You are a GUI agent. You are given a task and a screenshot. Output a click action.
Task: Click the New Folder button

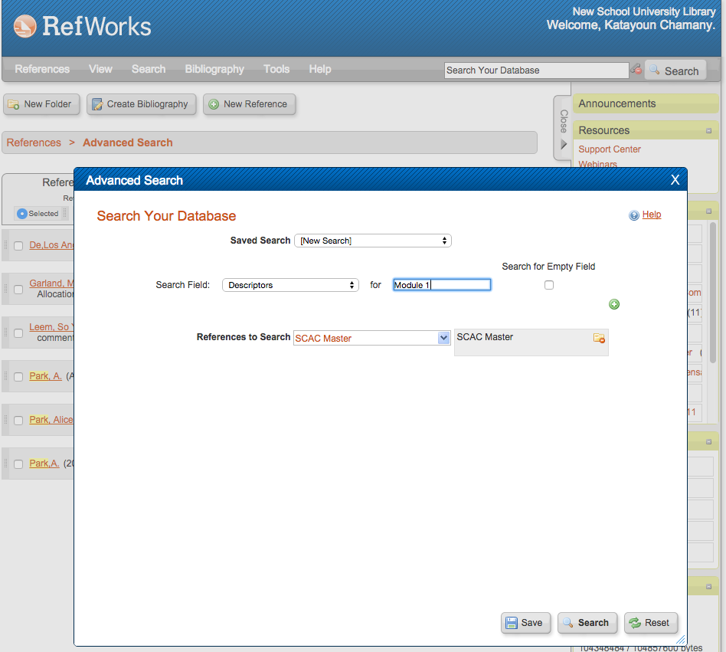pos(41,104)
